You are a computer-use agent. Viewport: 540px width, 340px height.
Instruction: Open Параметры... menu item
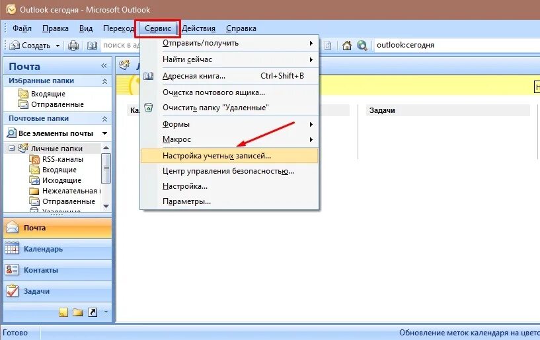click(229, 201)
